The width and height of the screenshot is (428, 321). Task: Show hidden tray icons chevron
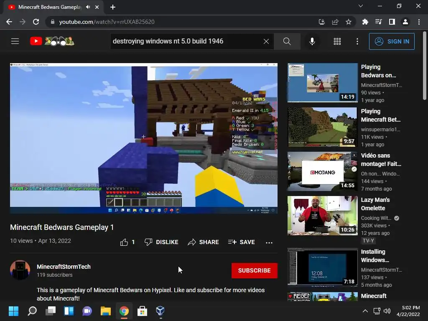365,311
